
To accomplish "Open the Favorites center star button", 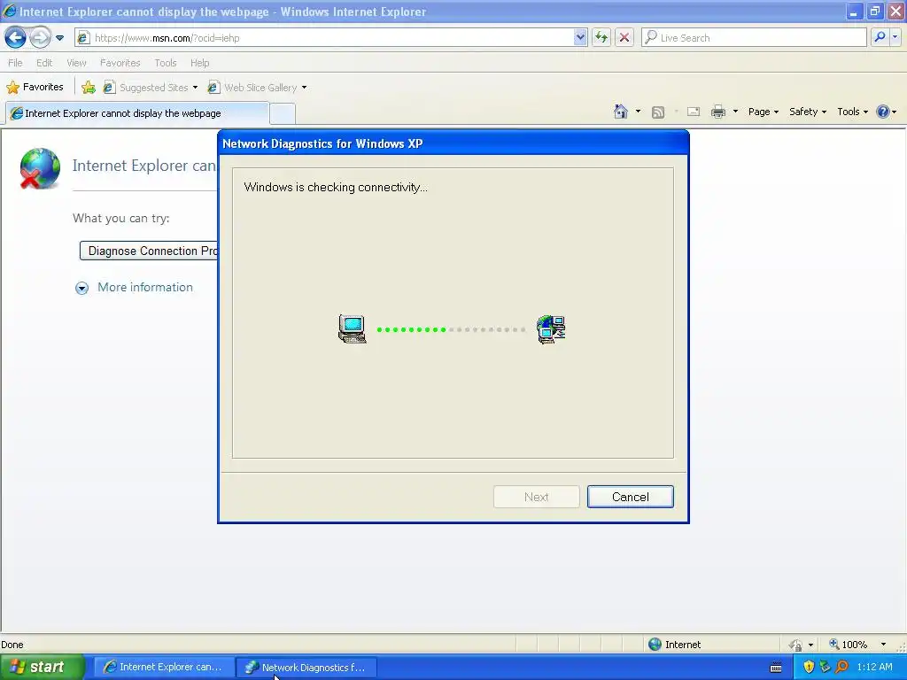I will (35, 88).
